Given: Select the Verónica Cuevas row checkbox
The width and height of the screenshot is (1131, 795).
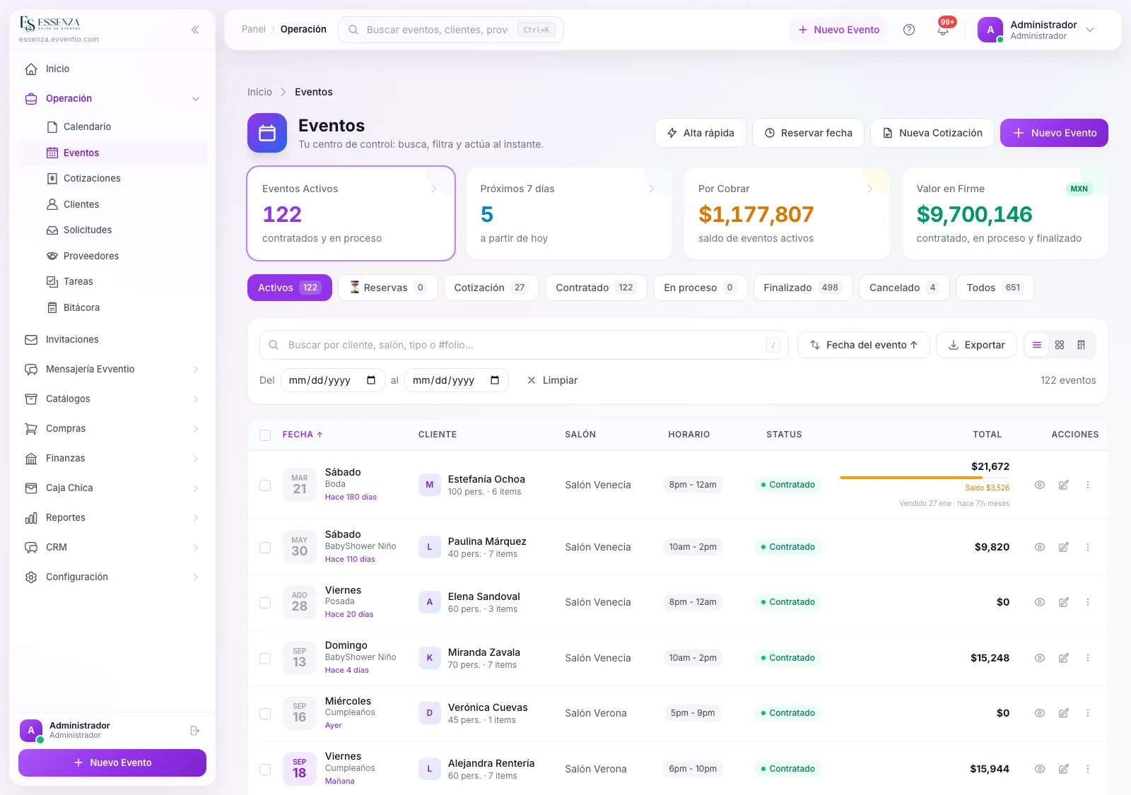Looking at the screenshot, I should [x=265, y=714].
